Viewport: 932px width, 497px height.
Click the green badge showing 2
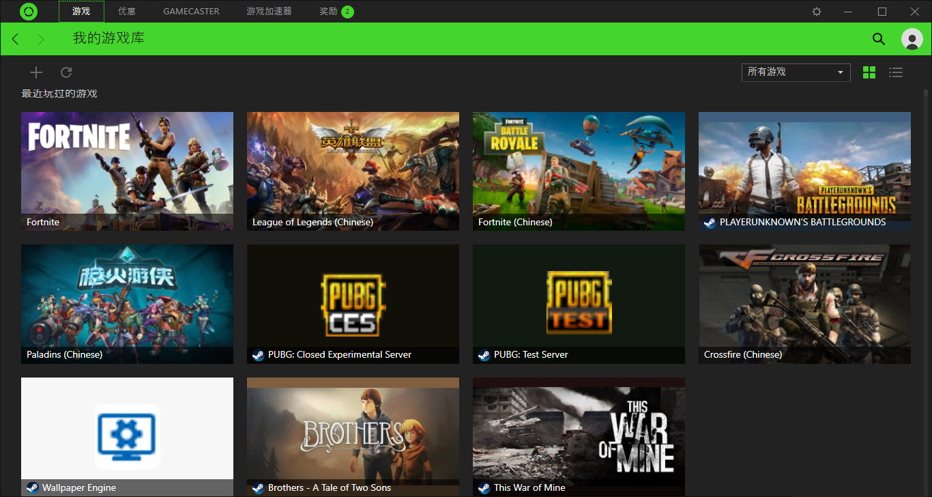pos(347,12)
